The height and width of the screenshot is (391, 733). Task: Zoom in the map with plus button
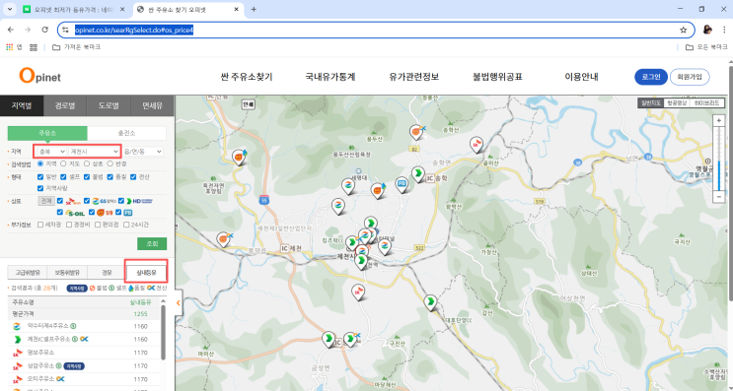pyautogui.click(x=719, y=121)
